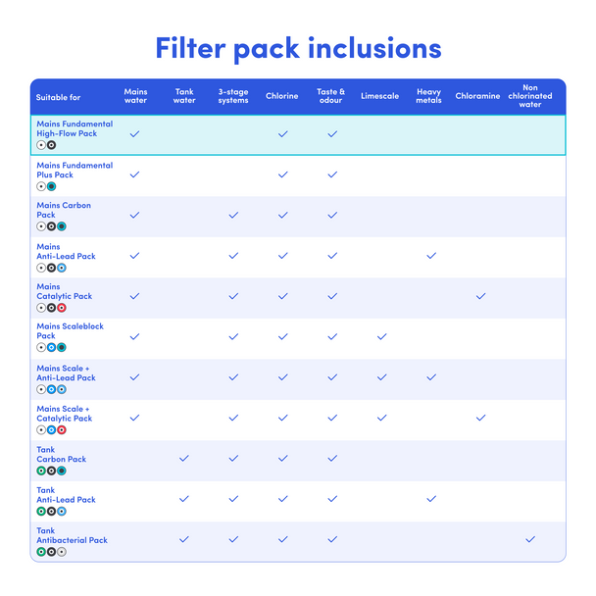Click the Taste & odour column header

330,96
